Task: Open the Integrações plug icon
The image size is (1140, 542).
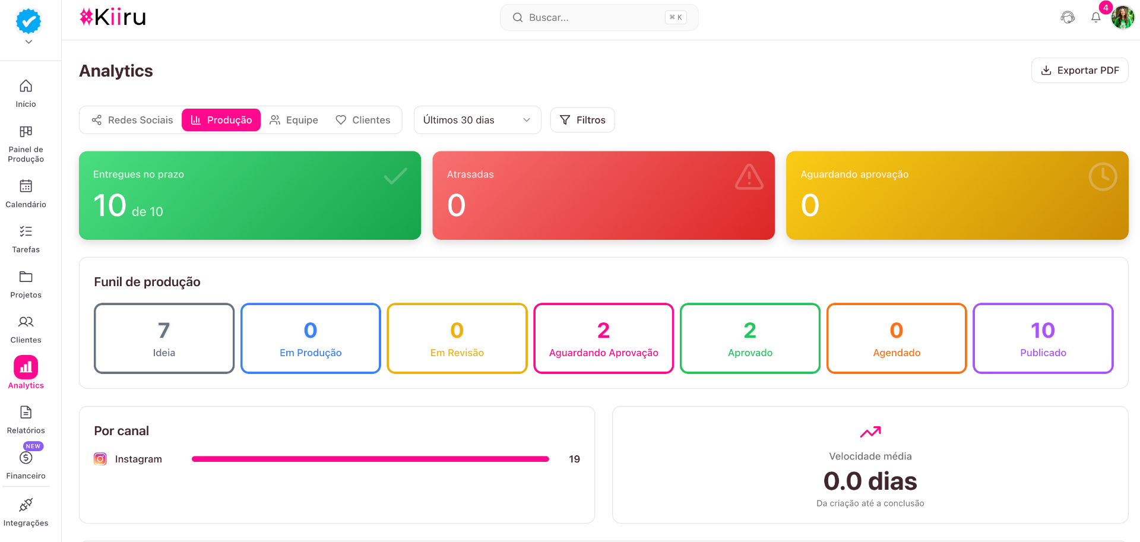Action: click(x=26, y=505)
